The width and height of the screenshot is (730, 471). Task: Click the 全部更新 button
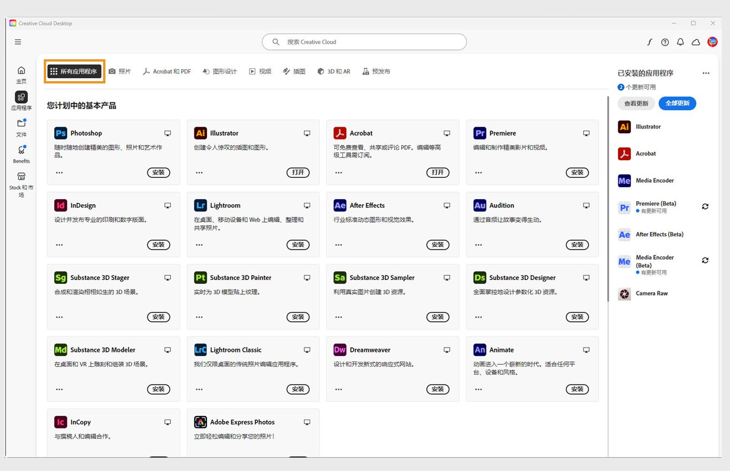tap(677, 104)
